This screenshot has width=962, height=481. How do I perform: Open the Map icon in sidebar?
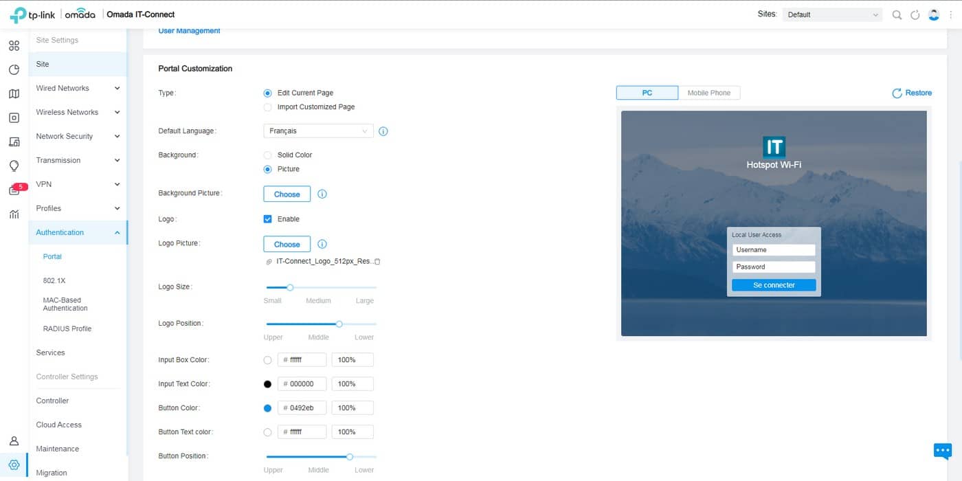click(14, 93)
